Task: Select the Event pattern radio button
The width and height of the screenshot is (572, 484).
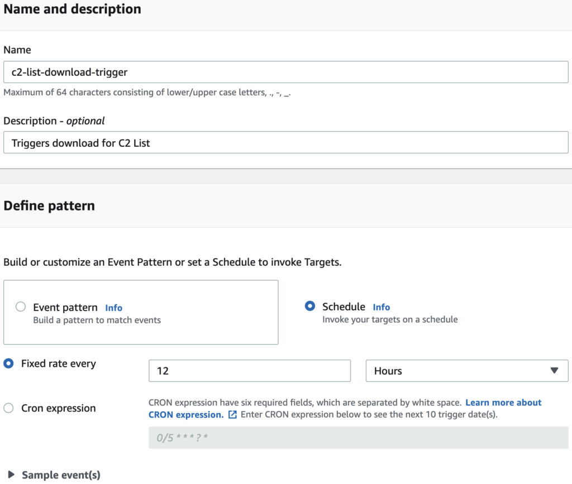Action: click(21, 306)
